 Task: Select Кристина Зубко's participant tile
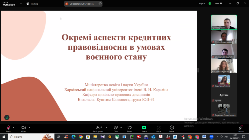[224, 81]
